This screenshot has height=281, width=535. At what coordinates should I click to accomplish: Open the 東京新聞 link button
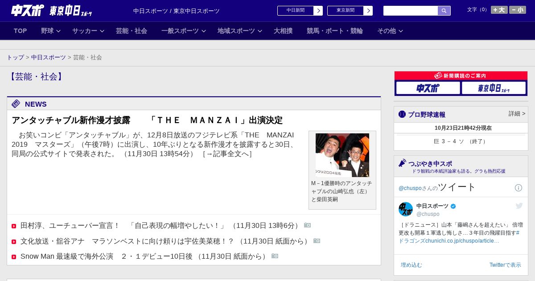(x=346, y=11)
